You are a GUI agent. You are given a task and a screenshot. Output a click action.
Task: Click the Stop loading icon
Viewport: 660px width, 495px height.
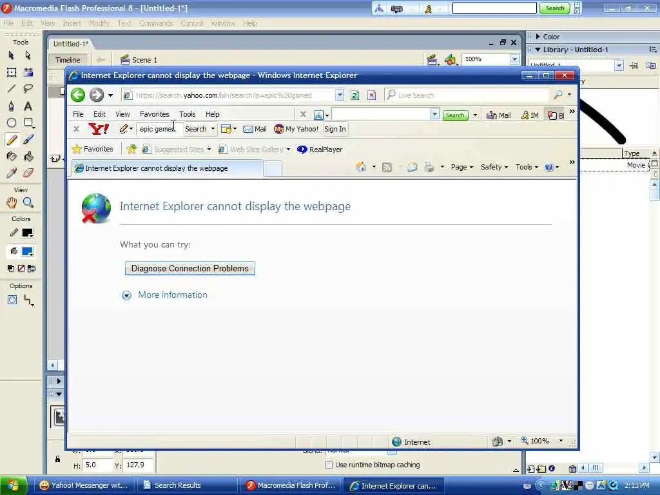372,95
